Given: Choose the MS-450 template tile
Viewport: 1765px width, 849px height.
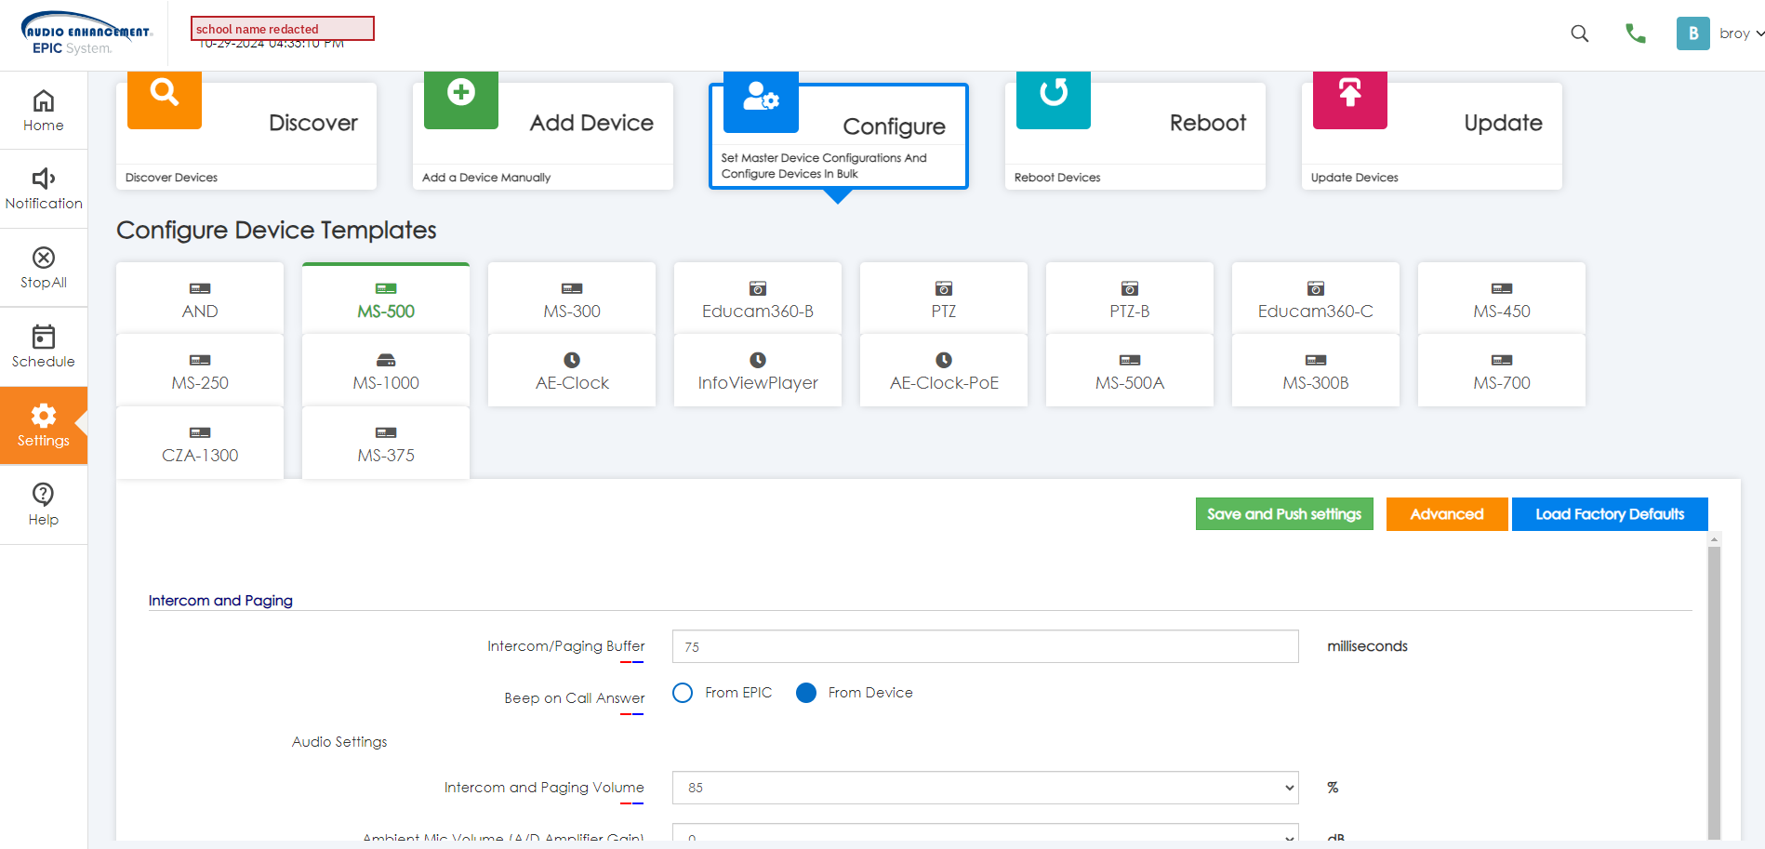Looking at the screenshot, I should [x=1502, y=298].
